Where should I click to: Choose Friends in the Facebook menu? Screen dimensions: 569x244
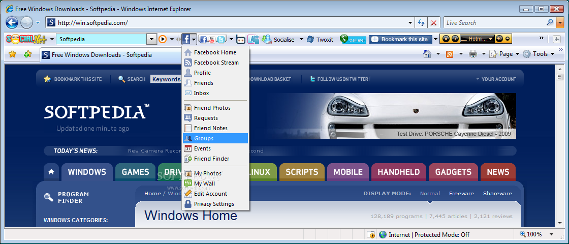tap(215, 83)
